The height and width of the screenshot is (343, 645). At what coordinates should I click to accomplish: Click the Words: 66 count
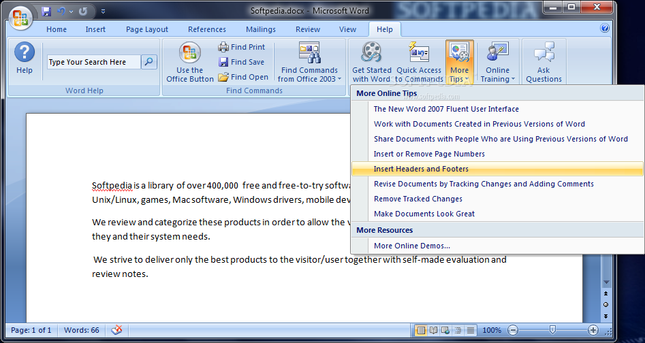coord(82,330)
